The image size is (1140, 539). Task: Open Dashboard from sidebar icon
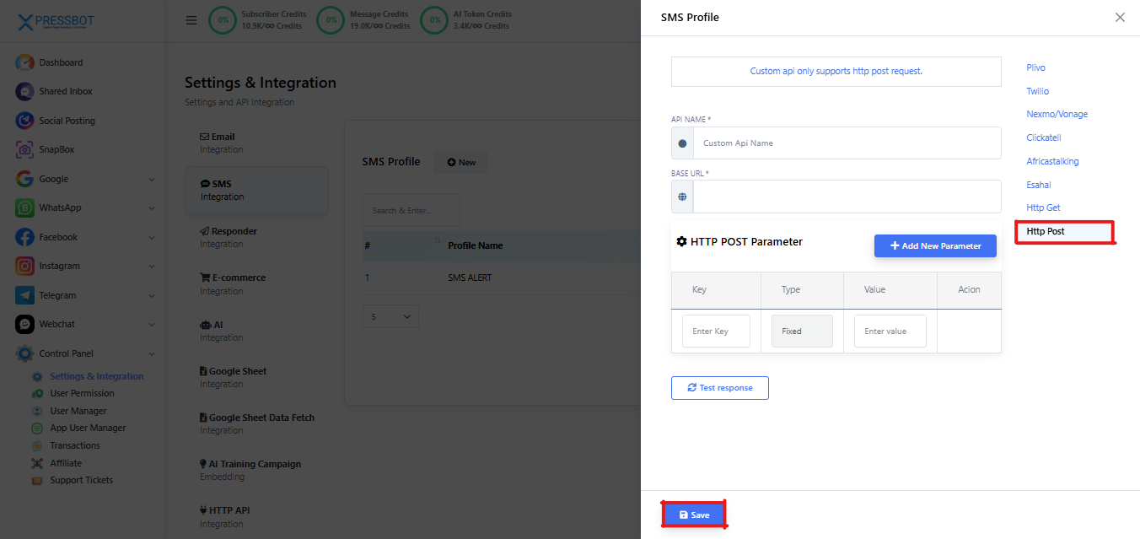click(x=24, y=62)
